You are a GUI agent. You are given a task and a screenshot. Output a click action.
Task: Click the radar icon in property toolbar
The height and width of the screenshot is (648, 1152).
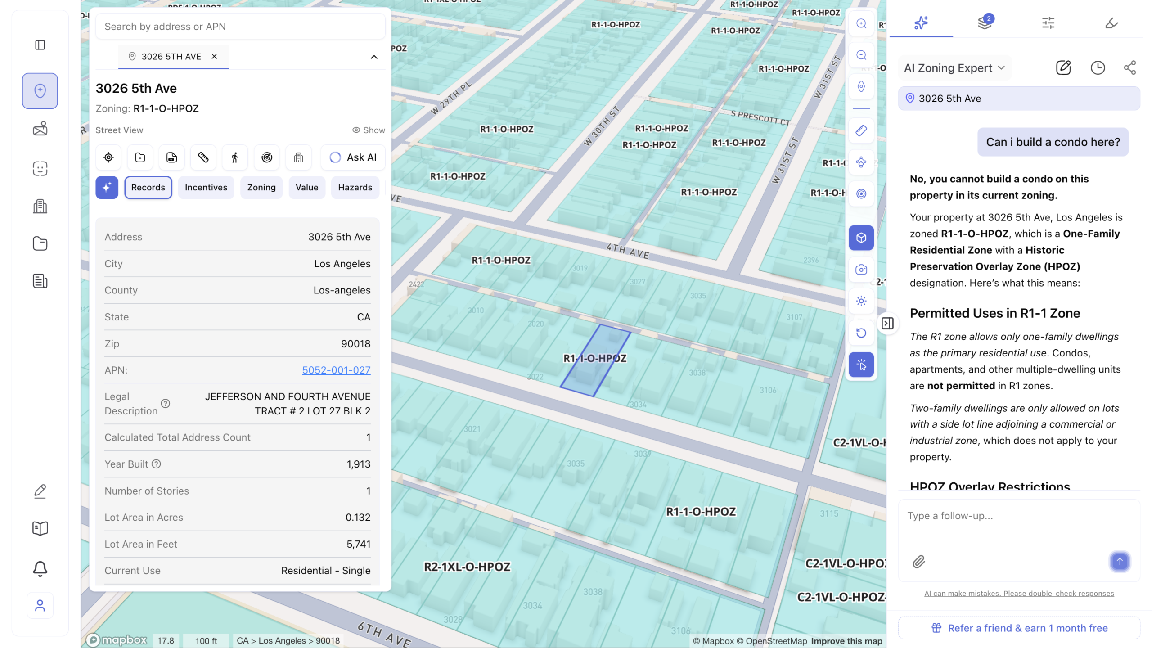click(267, 157)
